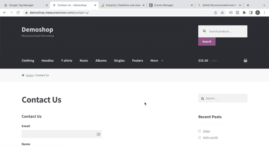
Task: Open the profile avatar D menu
Action: (257, 13)
